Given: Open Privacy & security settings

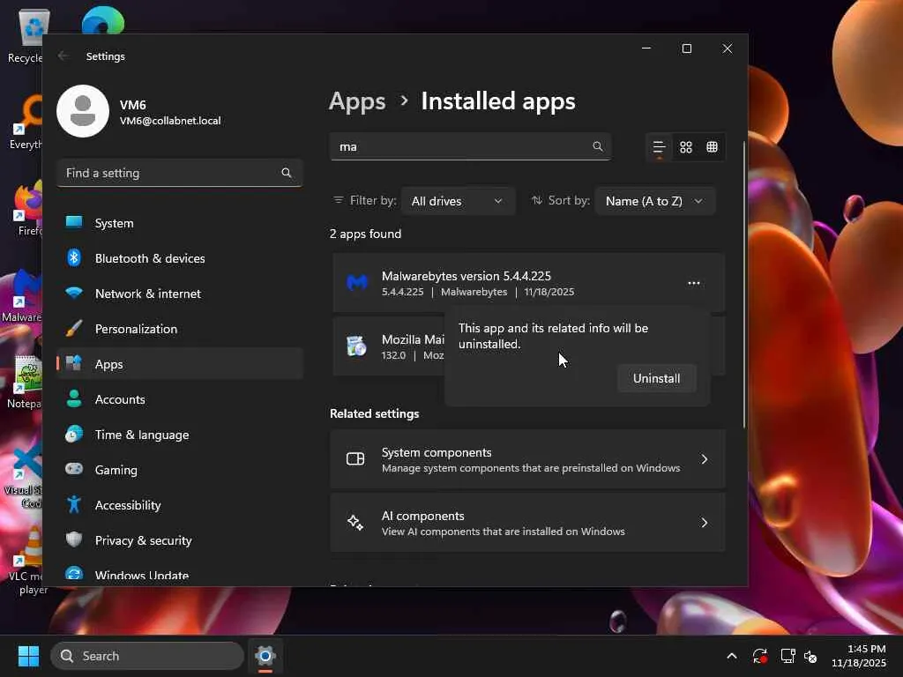Looking at the screenshot, I should tap(180, 540).
